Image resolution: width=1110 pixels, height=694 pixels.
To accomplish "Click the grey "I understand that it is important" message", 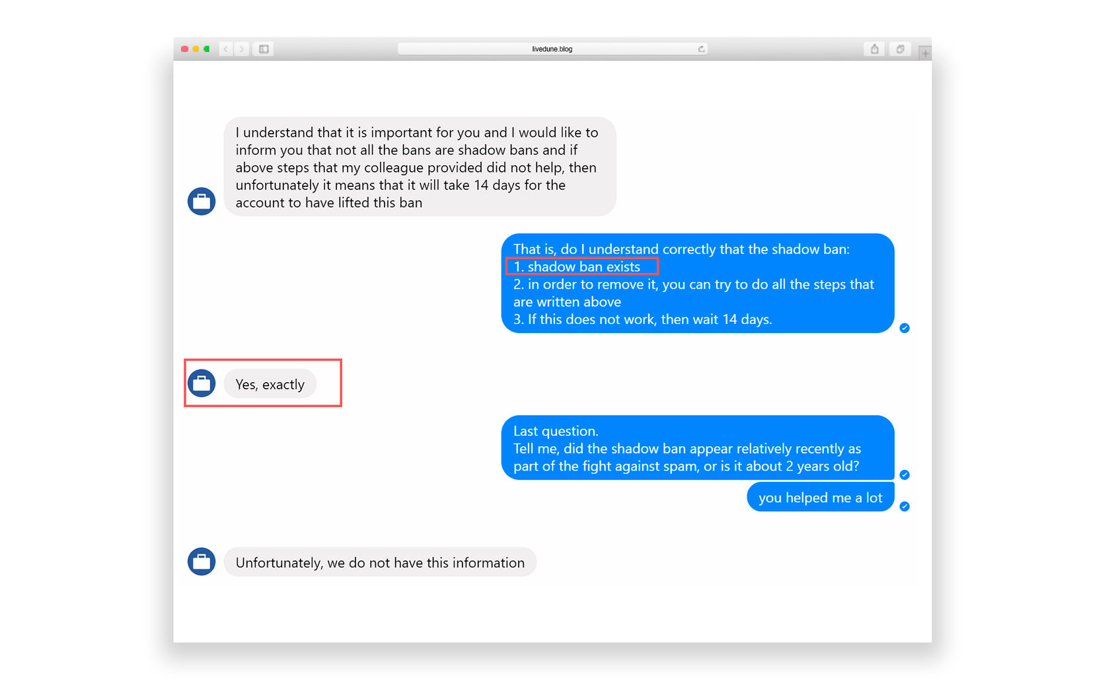I will coord(420,167).
